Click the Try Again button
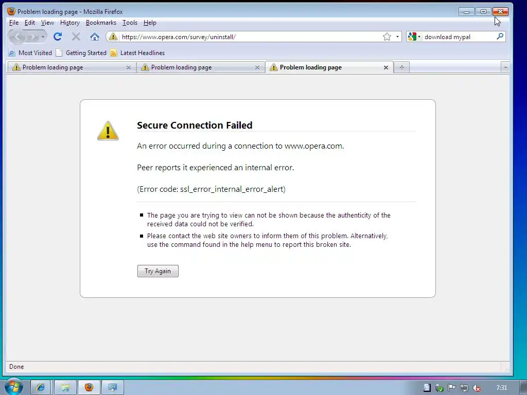Viewport: 527px width, 395px height. [x=157, y=271]
